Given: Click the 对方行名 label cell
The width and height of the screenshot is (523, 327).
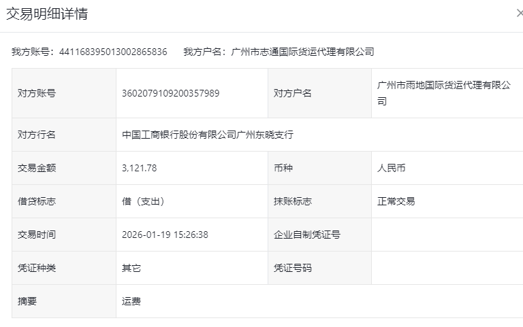Looking at the screenshot, I should tap(37, 135).
